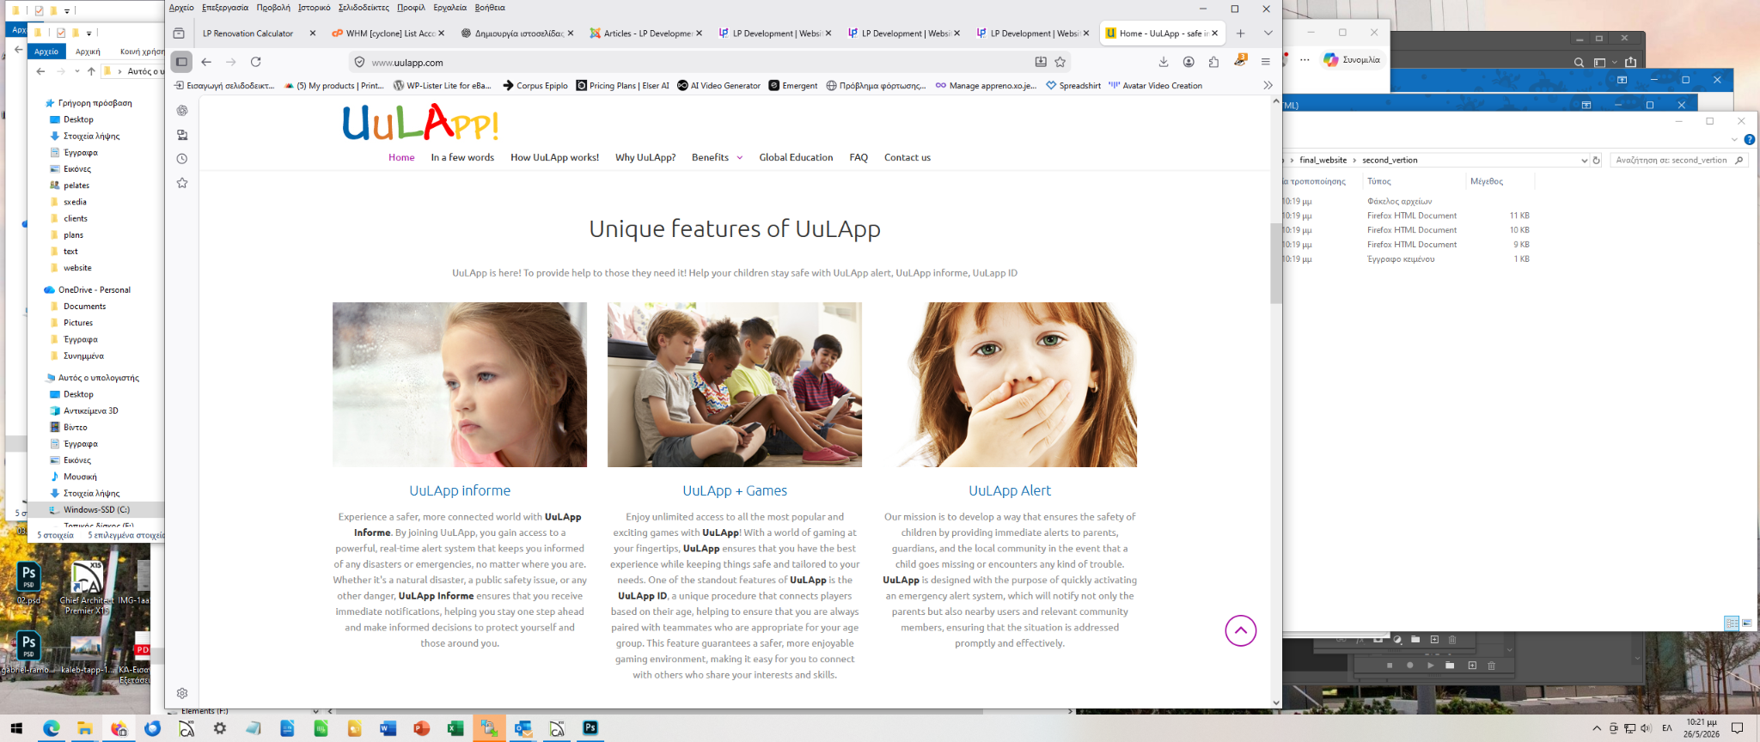The image size is (1760, 742).
Task: Open Firefox hamburger application menu
Action: tap(1265, 62)
